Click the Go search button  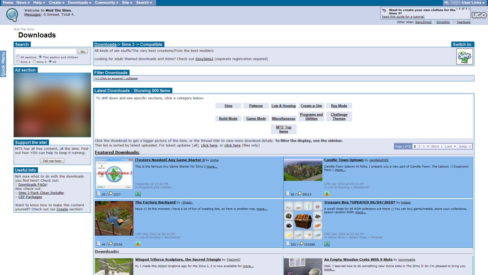82,52
